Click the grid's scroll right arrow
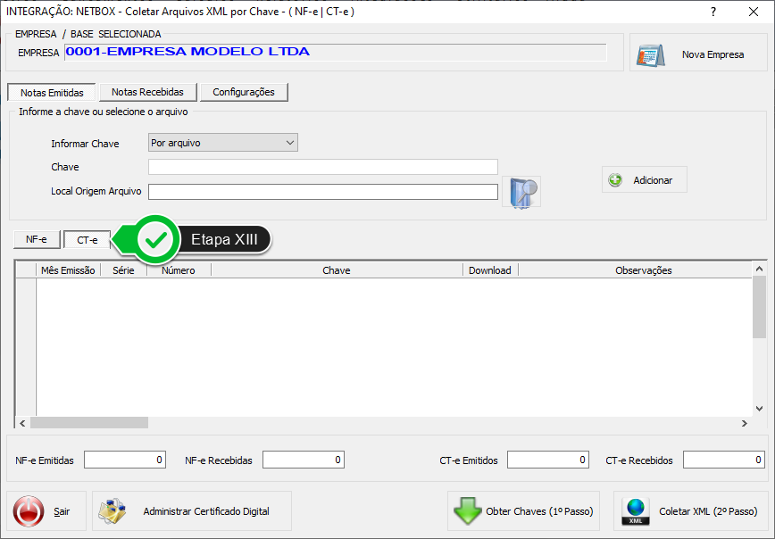Screen dimensions: 775x539 tap(745, 423)
